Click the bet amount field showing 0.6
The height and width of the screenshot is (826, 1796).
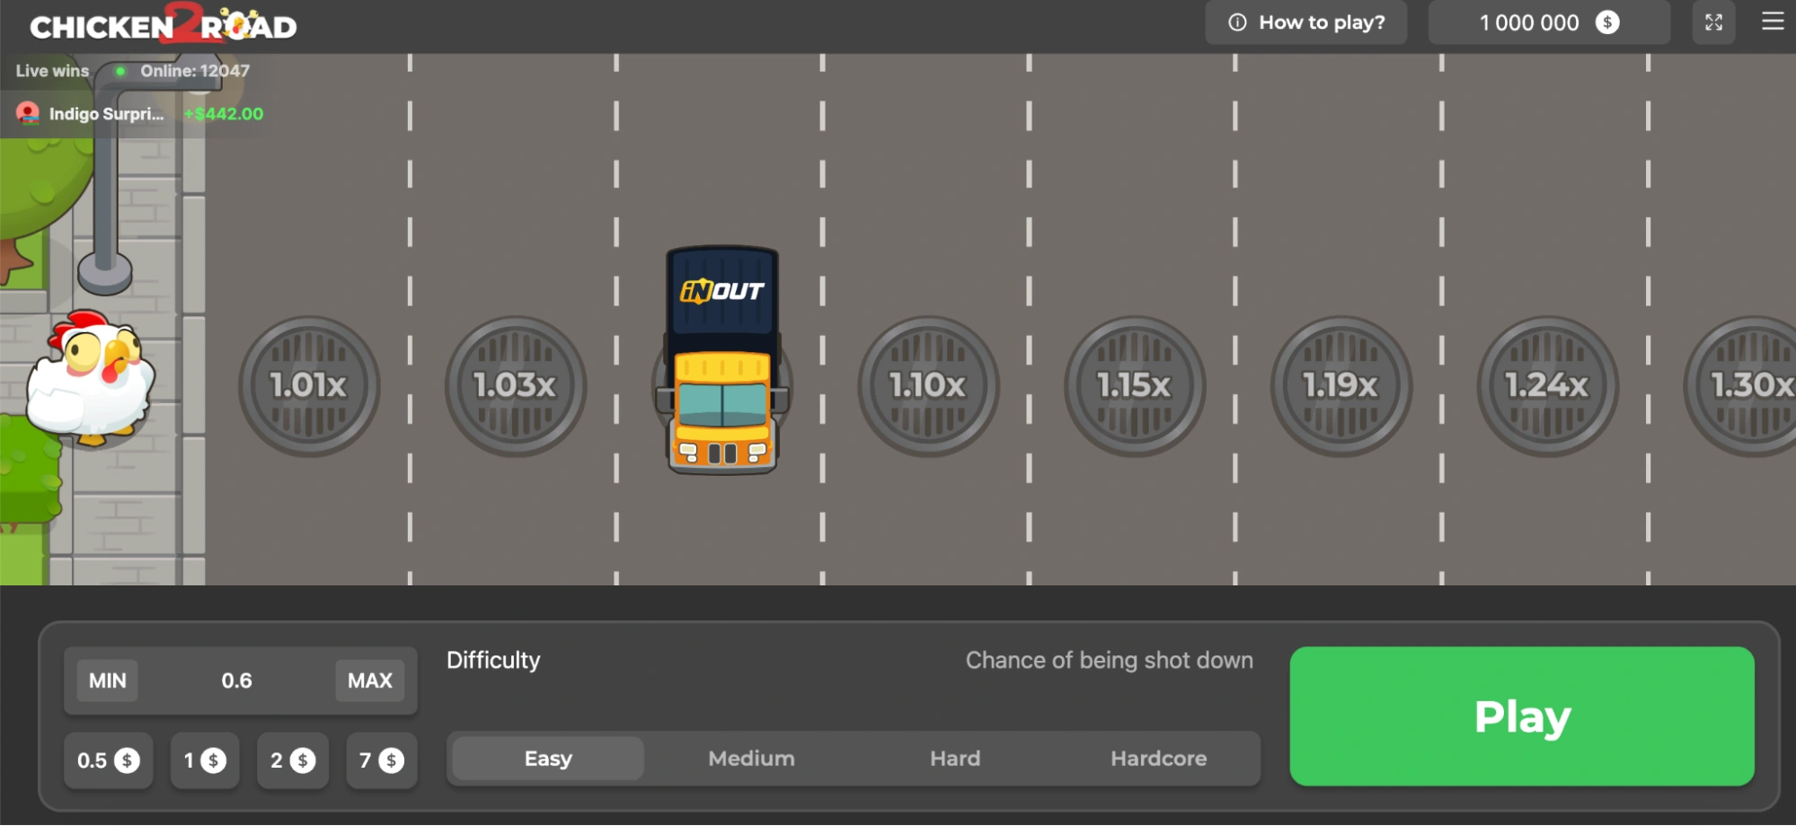pyautogui.click(x=237, y=681)
